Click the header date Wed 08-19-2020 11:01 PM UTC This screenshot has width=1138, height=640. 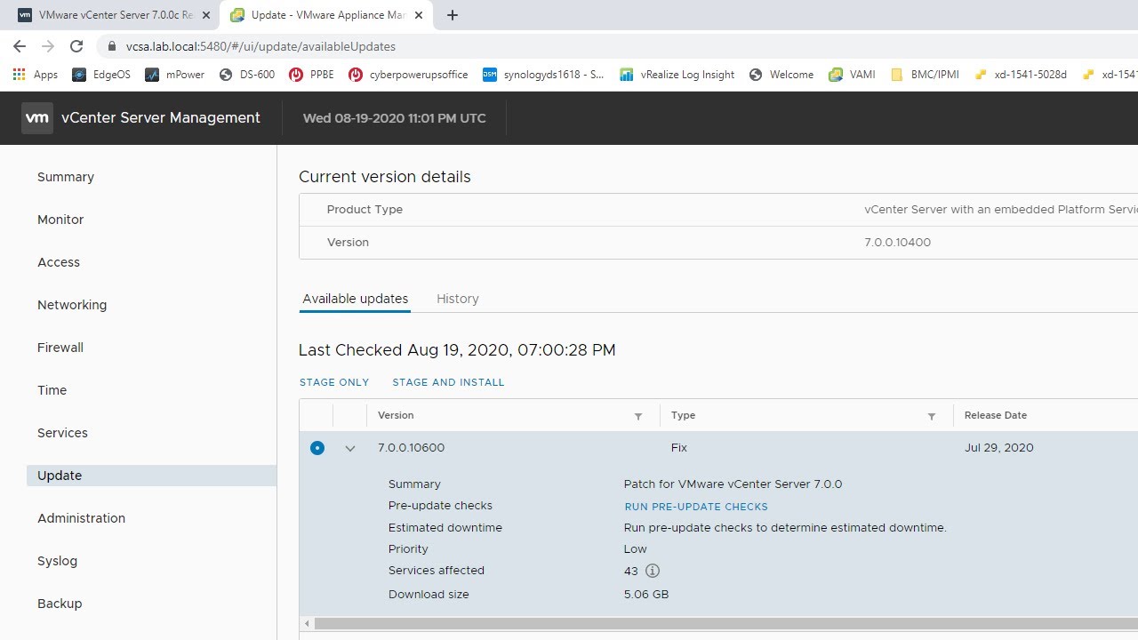(394, 117)
